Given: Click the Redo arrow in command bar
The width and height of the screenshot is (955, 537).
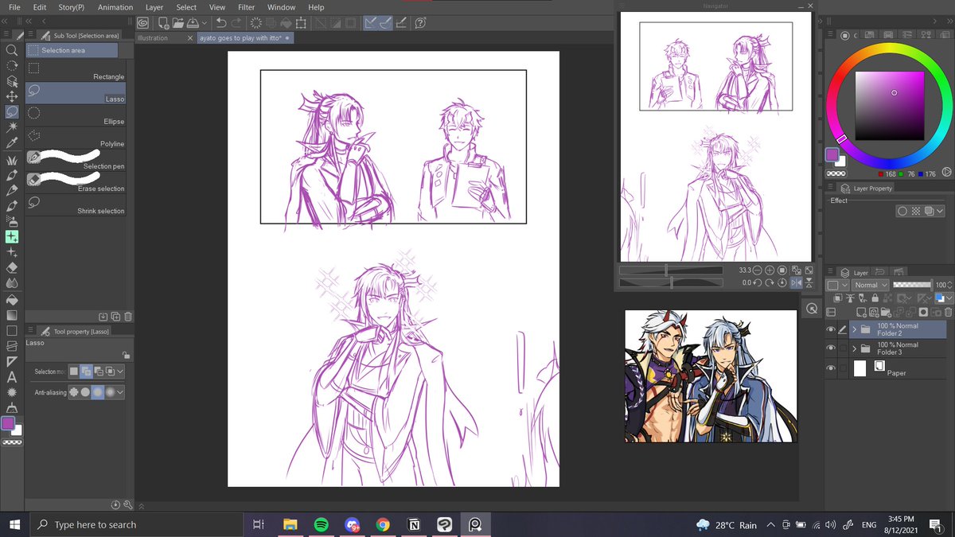Looking at the screenshot, I should [x=237, y=23].
